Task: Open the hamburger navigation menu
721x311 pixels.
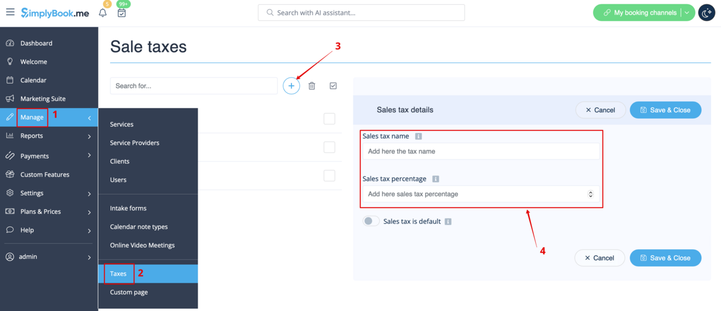Action: [10, 12]
